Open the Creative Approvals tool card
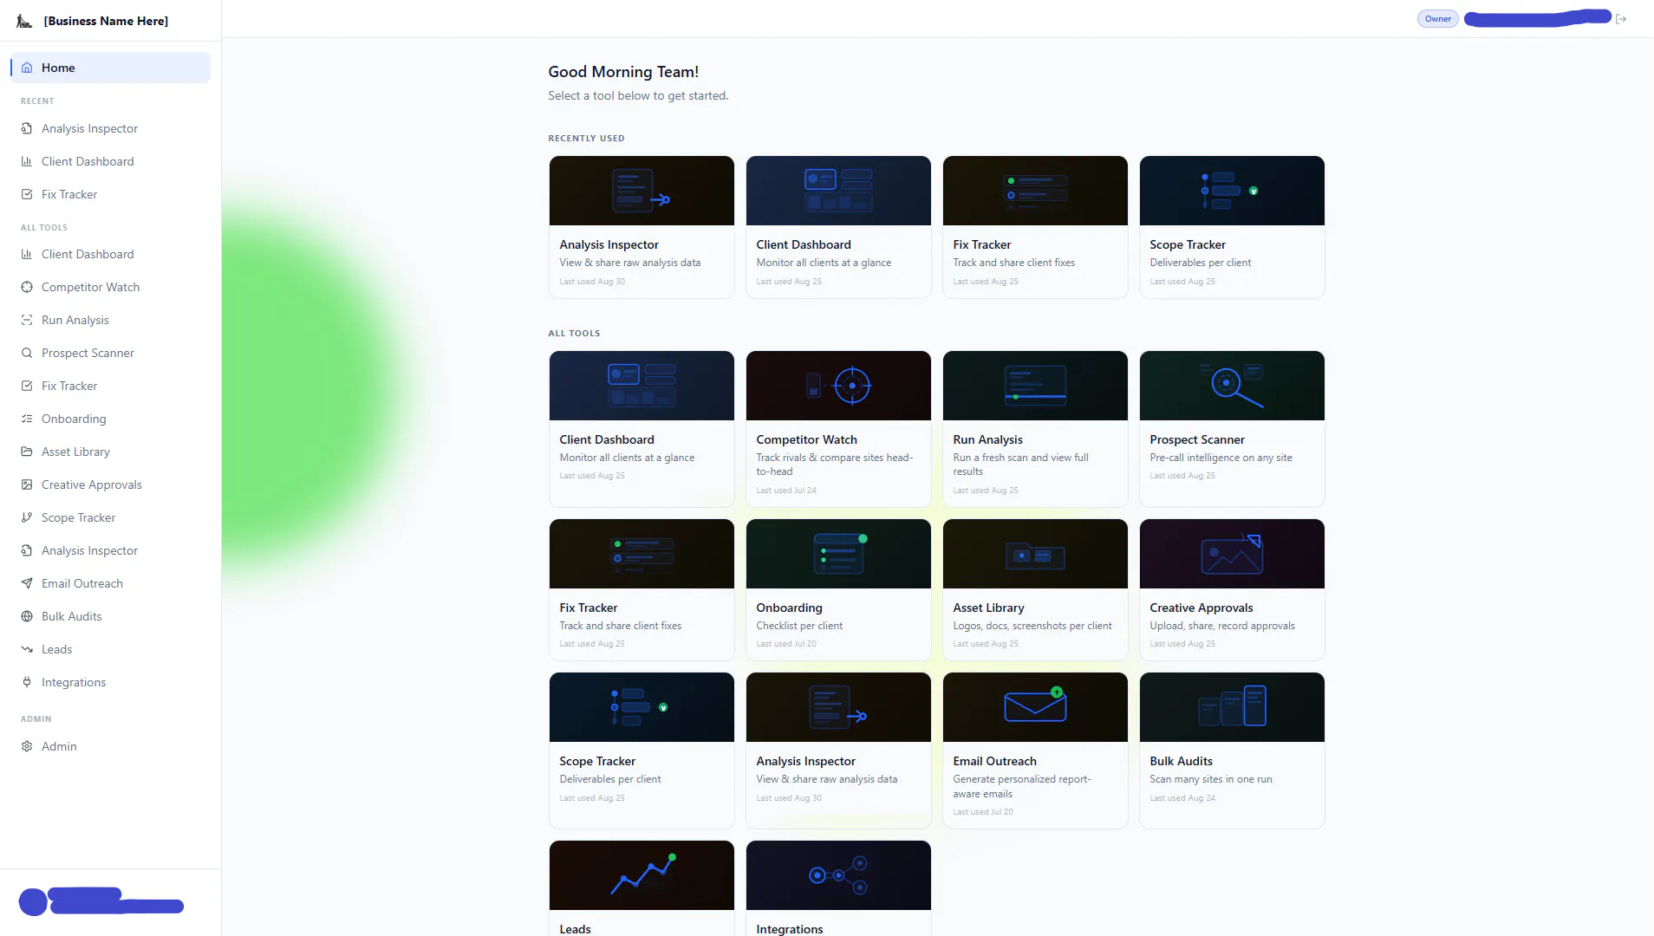The height and width of the screenshot is (936, 1654). click(x=1232, y=589)
